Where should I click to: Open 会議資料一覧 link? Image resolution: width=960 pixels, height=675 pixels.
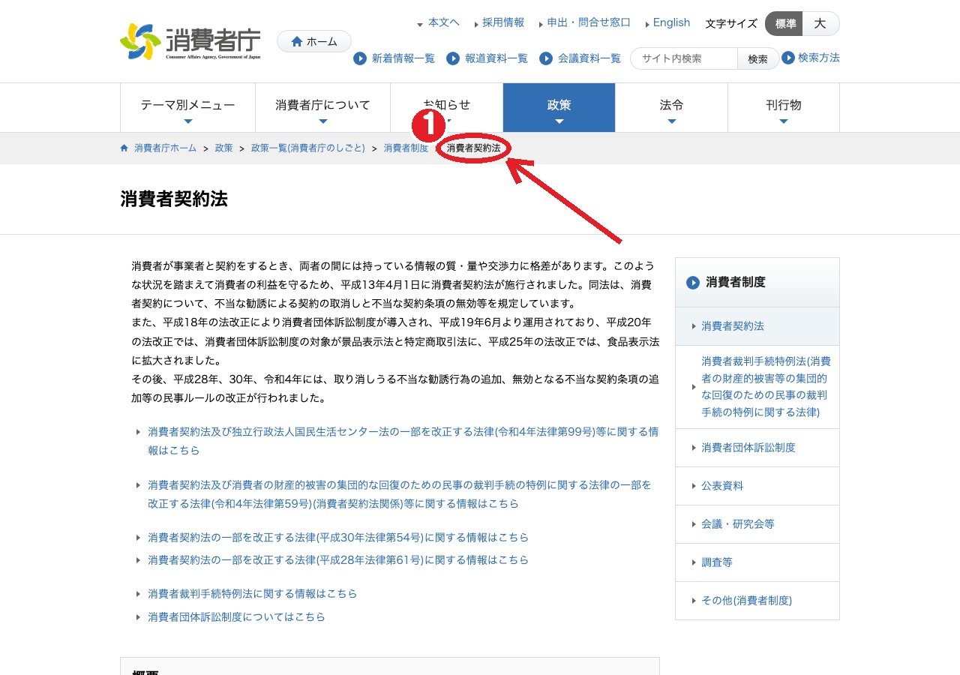pyautogui.click(x=589, y=58)
